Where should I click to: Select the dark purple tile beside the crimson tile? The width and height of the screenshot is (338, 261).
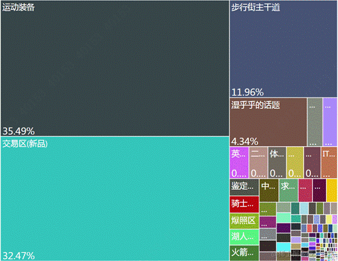tap(319, 190)
